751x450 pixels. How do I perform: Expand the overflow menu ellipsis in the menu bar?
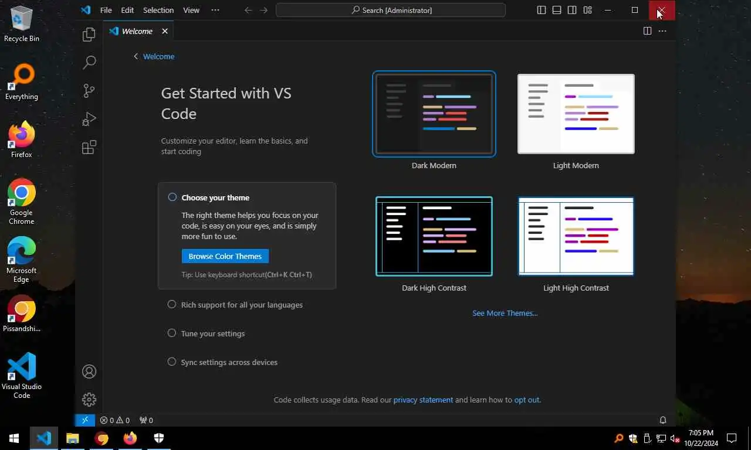pyautogui.click(x=215, y=10)
